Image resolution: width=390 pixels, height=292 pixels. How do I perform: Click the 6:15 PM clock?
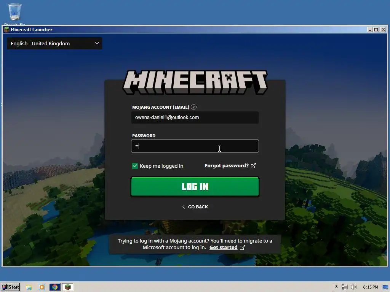pos(370,287)
